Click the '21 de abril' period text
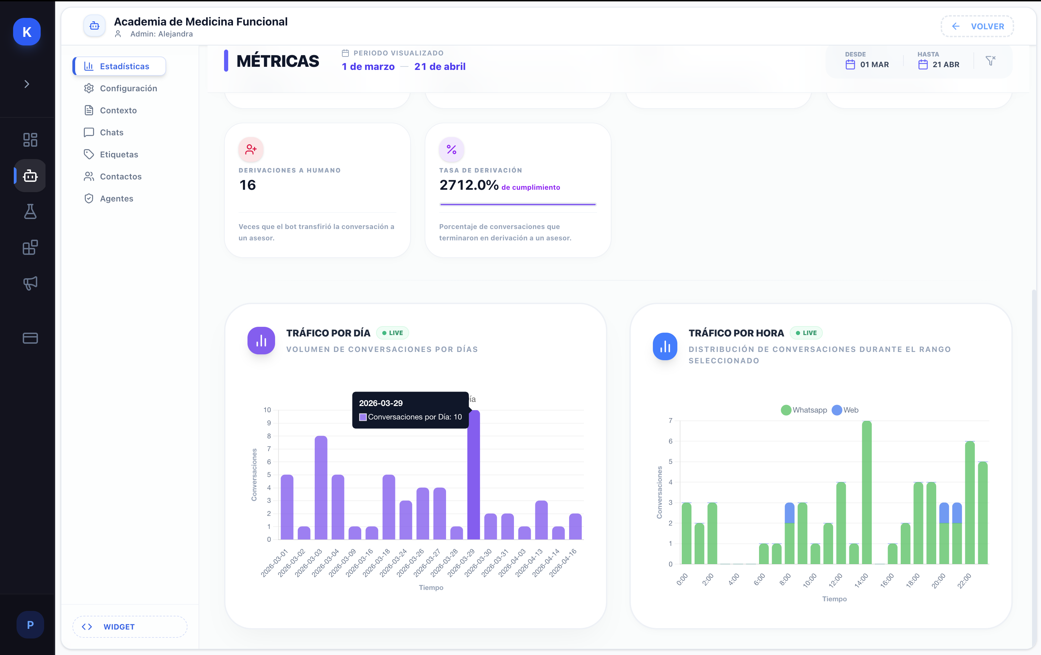Image resolution: width=1041 pixels, height=655 pixels. [439, 66]
